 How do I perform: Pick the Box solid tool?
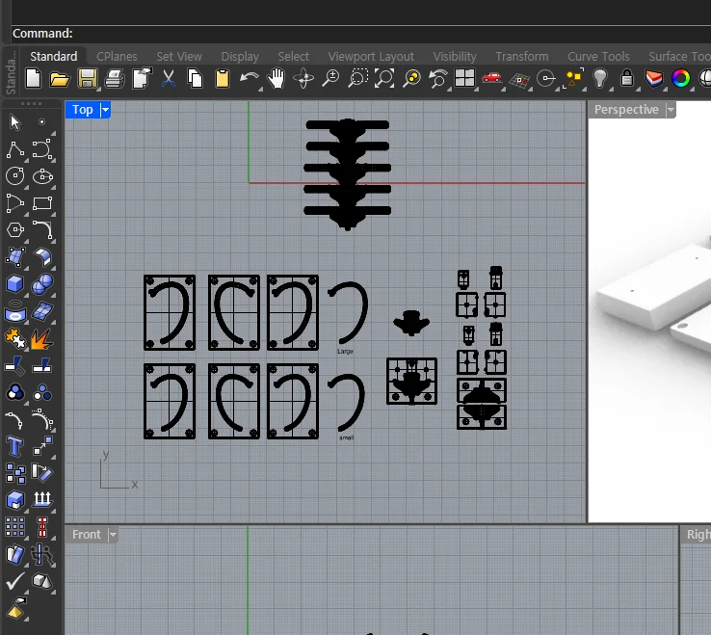click(x=15, y=284)
